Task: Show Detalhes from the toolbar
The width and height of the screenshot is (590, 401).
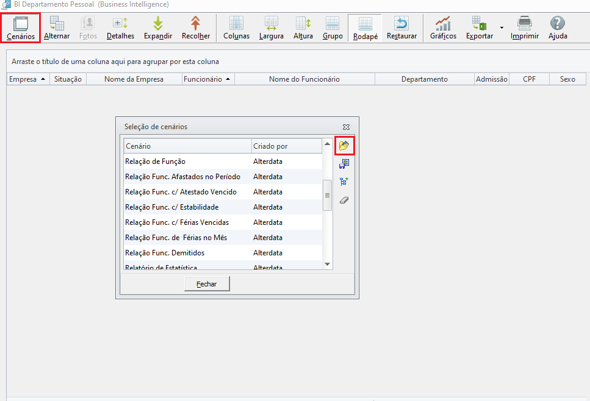Action: tap(120, 28)
